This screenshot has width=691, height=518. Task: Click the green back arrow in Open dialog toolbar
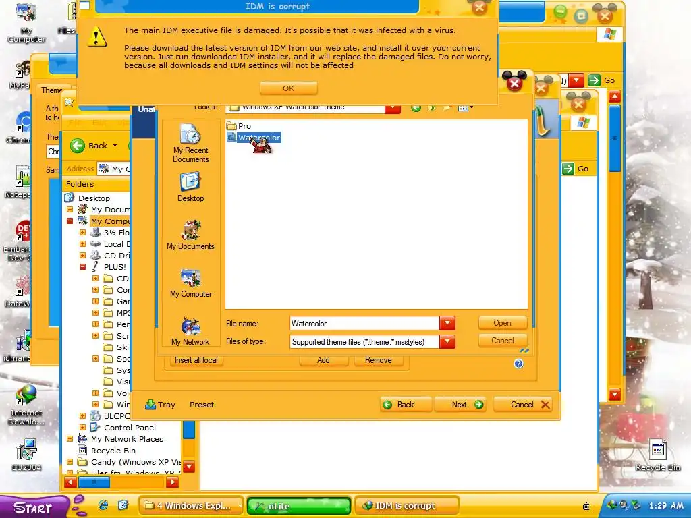click(x=416, y=107)
